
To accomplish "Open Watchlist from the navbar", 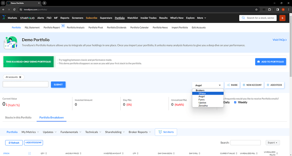I will click(x=133, y=18).
